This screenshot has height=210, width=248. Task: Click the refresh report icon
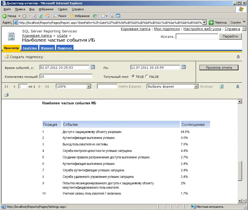[x=222, y=86]
